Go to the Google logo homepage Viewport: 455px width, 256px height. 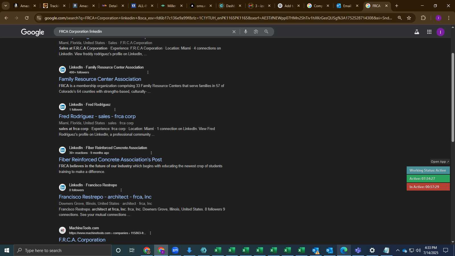tap(32, 32)
